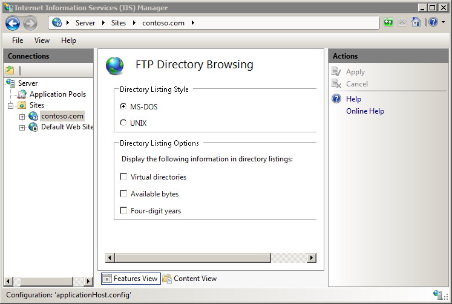Open the Online Help link
The width and height of the screenshot is (452, 304).
click(x=365, y=111)
